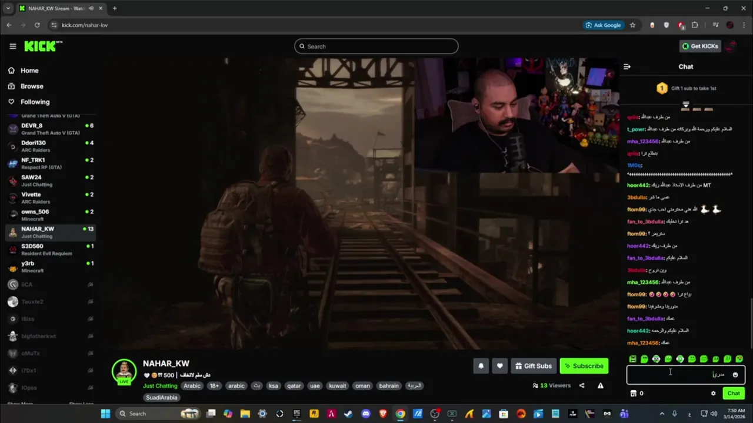
Task: Open offline iiCA channel
Action: [50, 284]
